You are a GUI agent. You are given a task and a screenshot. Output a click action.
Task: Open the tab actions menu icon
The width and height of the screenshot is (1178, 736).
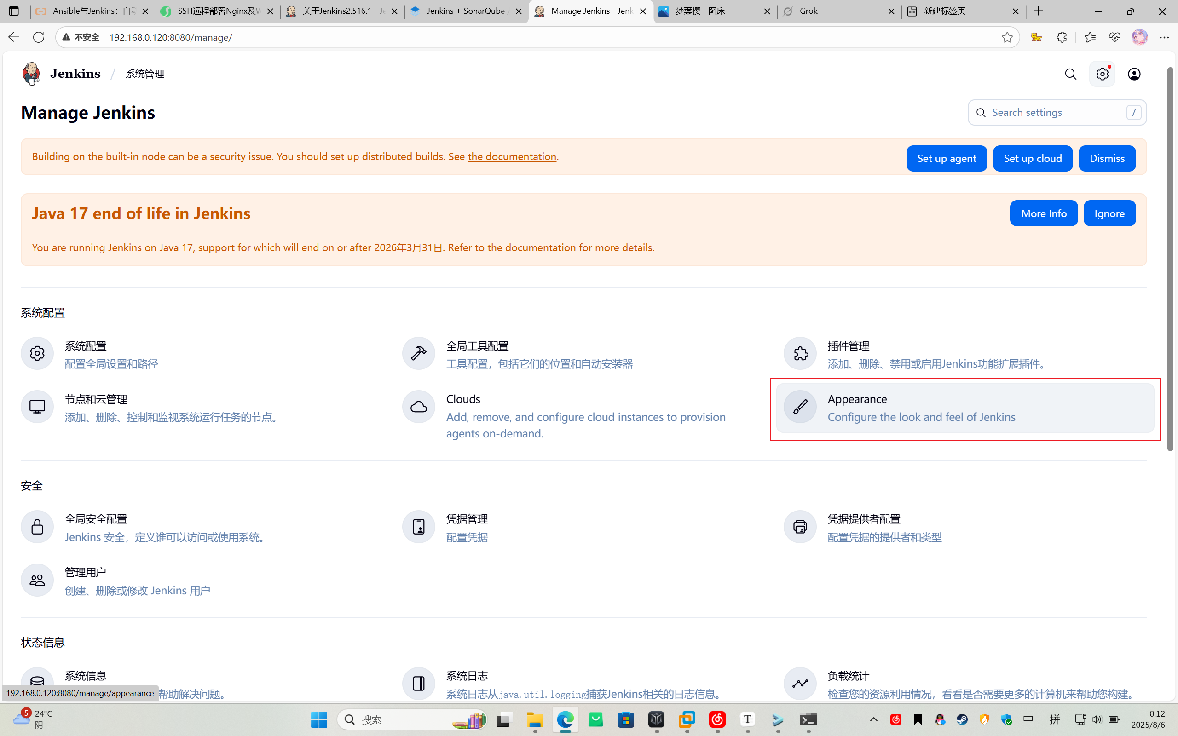pos(14,11)
